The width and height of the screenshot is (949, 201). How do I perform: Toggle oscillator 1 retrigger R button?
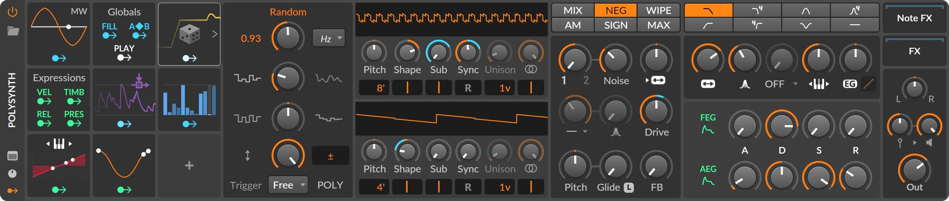(x=468, y=88)
